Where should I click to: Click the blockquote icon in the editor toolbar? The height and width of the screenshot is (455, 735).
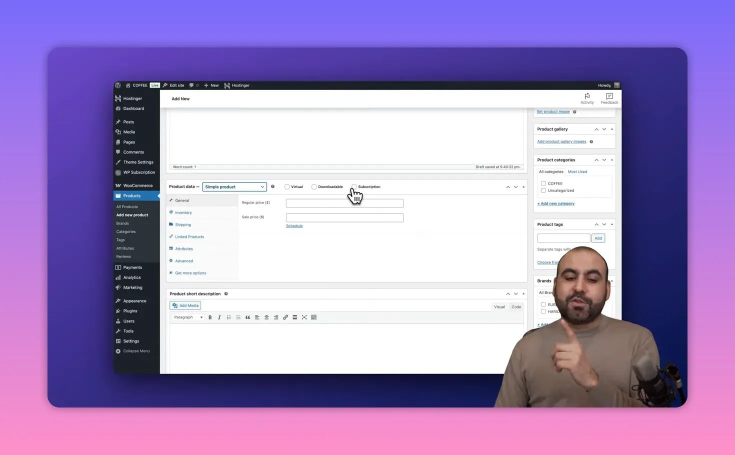point(247,317)
